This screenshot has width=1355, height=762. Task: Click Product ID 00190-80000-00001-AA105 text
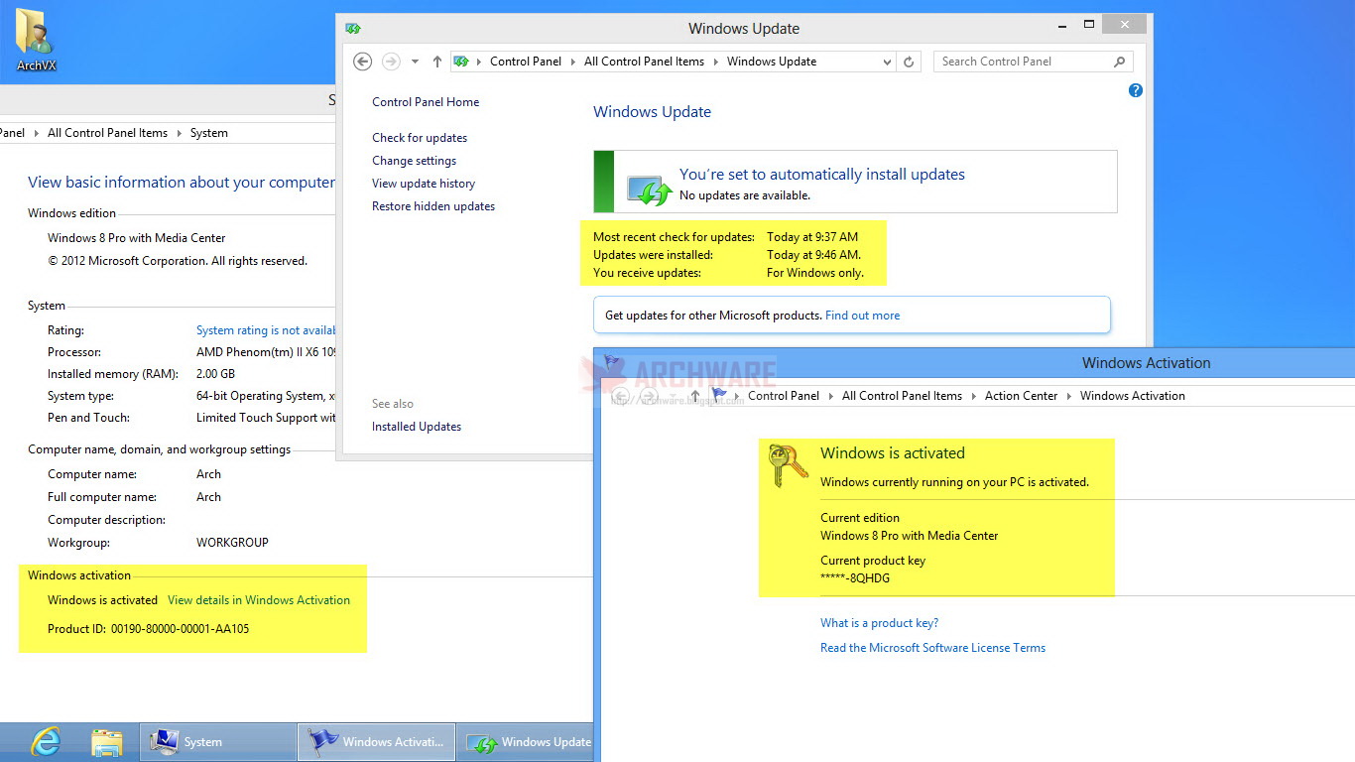[x=148, y=629]
